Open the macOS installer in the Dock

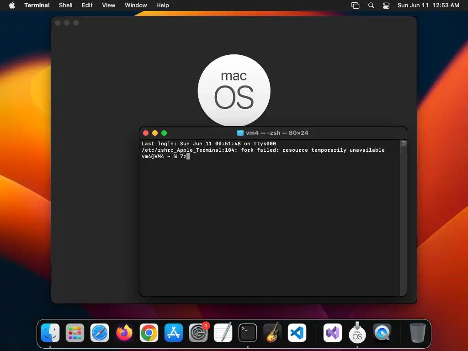(x=357, y=333)
